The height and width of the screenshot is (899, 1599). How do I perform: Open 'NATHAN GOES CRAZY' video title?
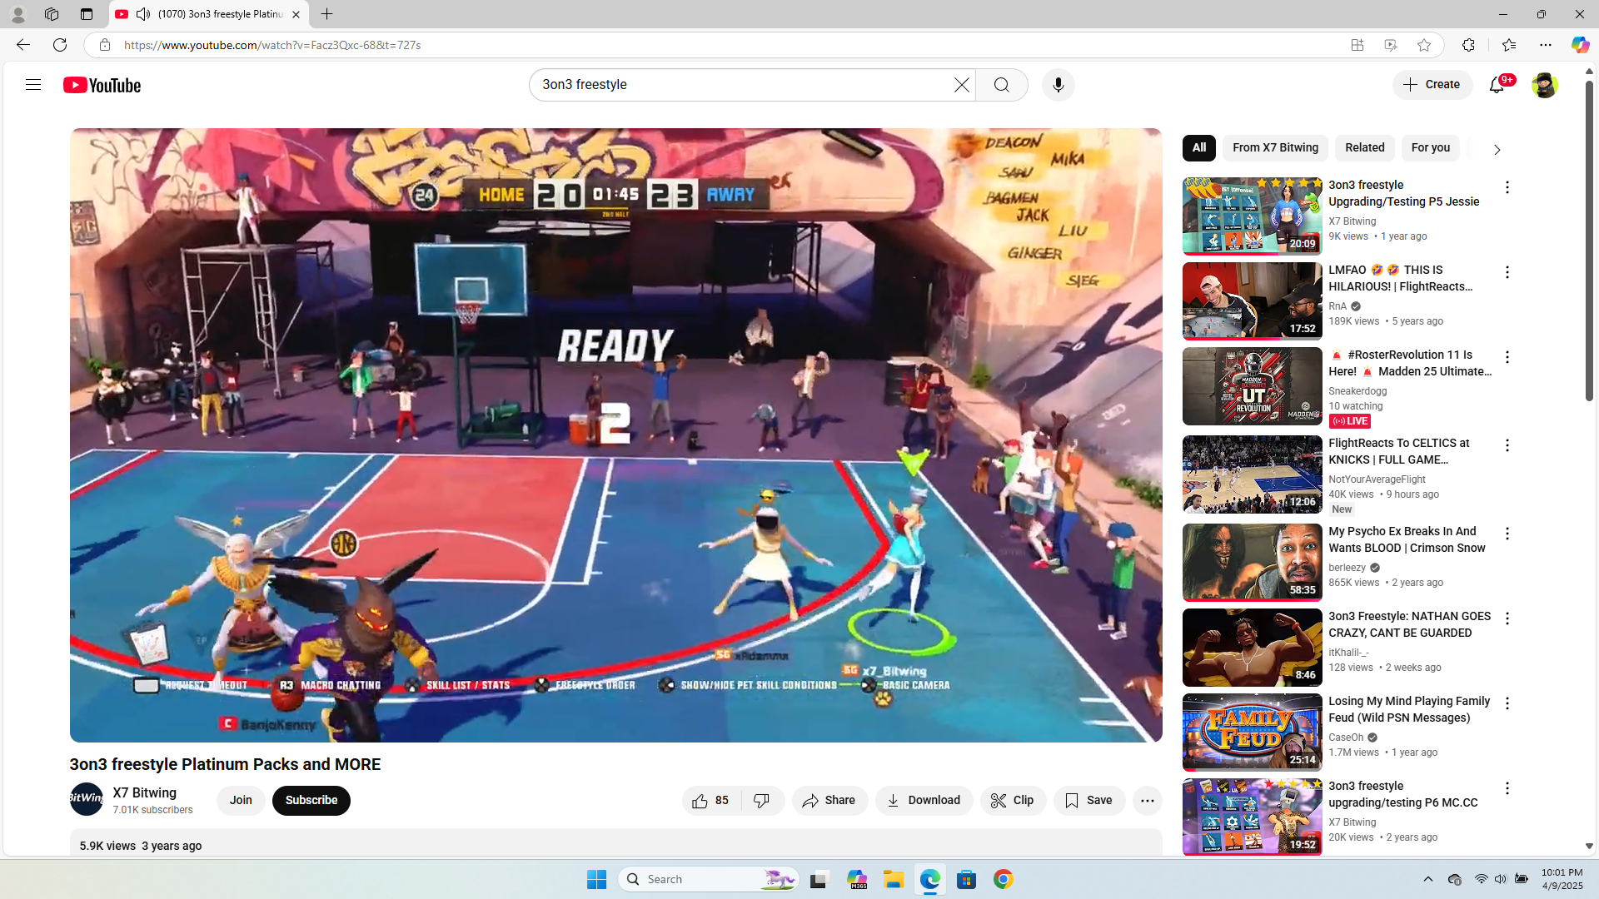tap(1409, 624)
